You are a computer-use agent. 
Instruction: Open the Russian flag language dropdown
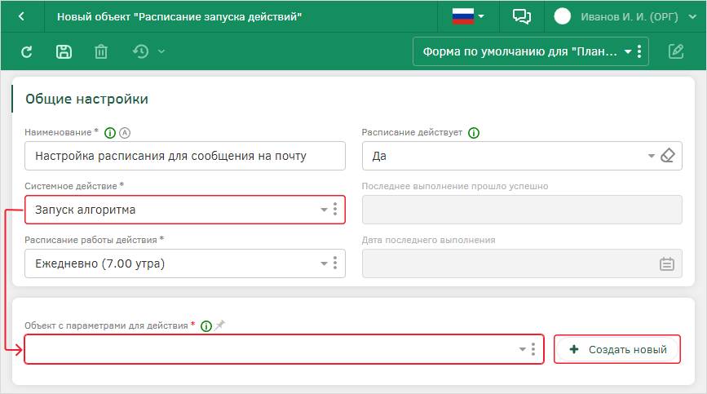coord(468,16)
